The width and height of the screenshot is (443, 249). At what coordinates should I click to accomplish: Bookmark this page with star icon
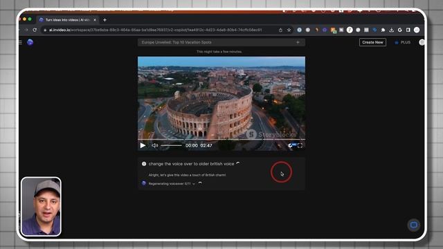coord(289,30)
